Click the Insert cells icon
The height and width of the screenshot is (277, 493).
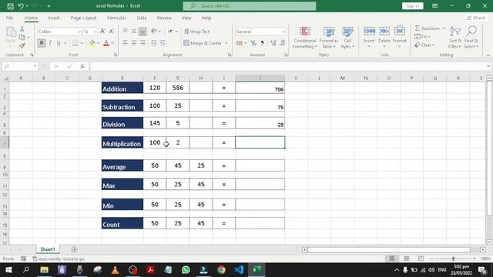pos(369,31)
